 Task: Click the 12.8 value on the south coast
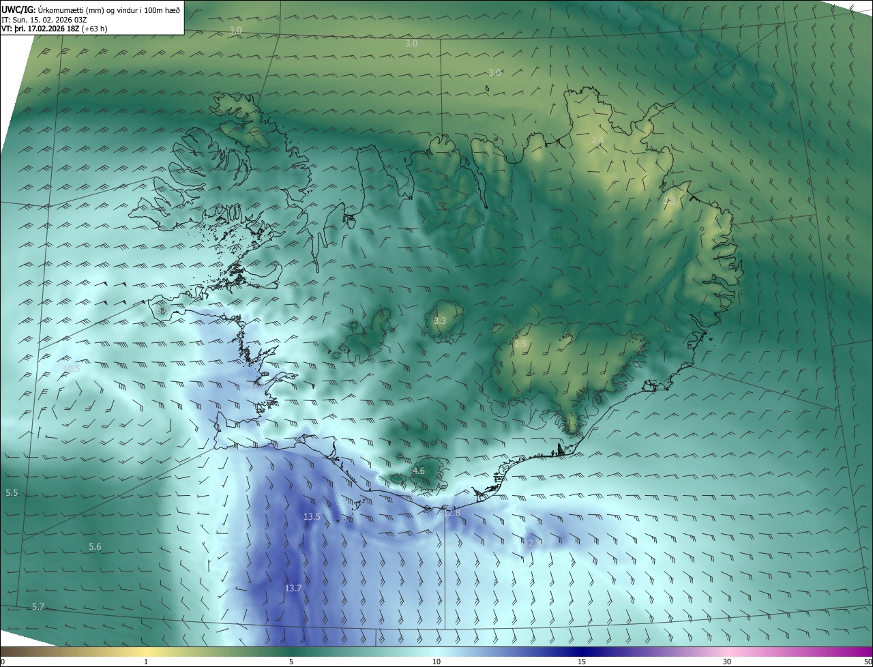(x=452, y=512)
